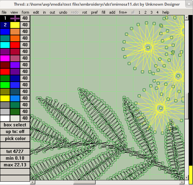Viewport: 193px width, 185px height.
Task: Click the vertical scrollbar up arrow
Action: [x=186, y=18]
